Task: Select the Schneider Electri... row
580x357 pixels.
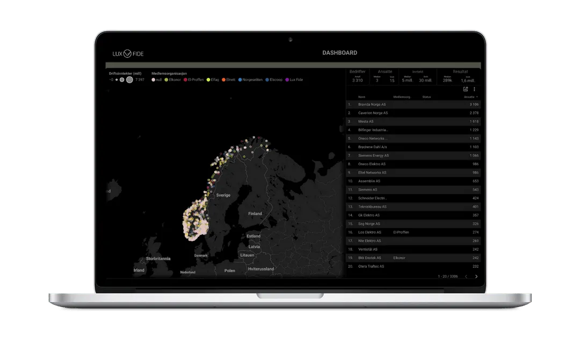Action: point(413,198)
